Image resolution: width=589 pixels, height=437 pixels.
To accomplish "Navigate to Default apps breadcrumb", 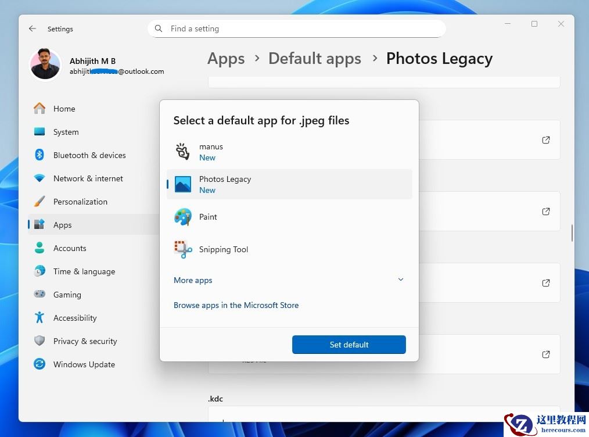I will (x=314, y=59).
